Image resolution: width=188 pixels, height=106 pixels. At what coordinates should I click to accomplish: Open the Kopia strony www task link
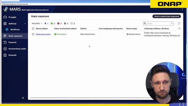(x=43, y=34)
